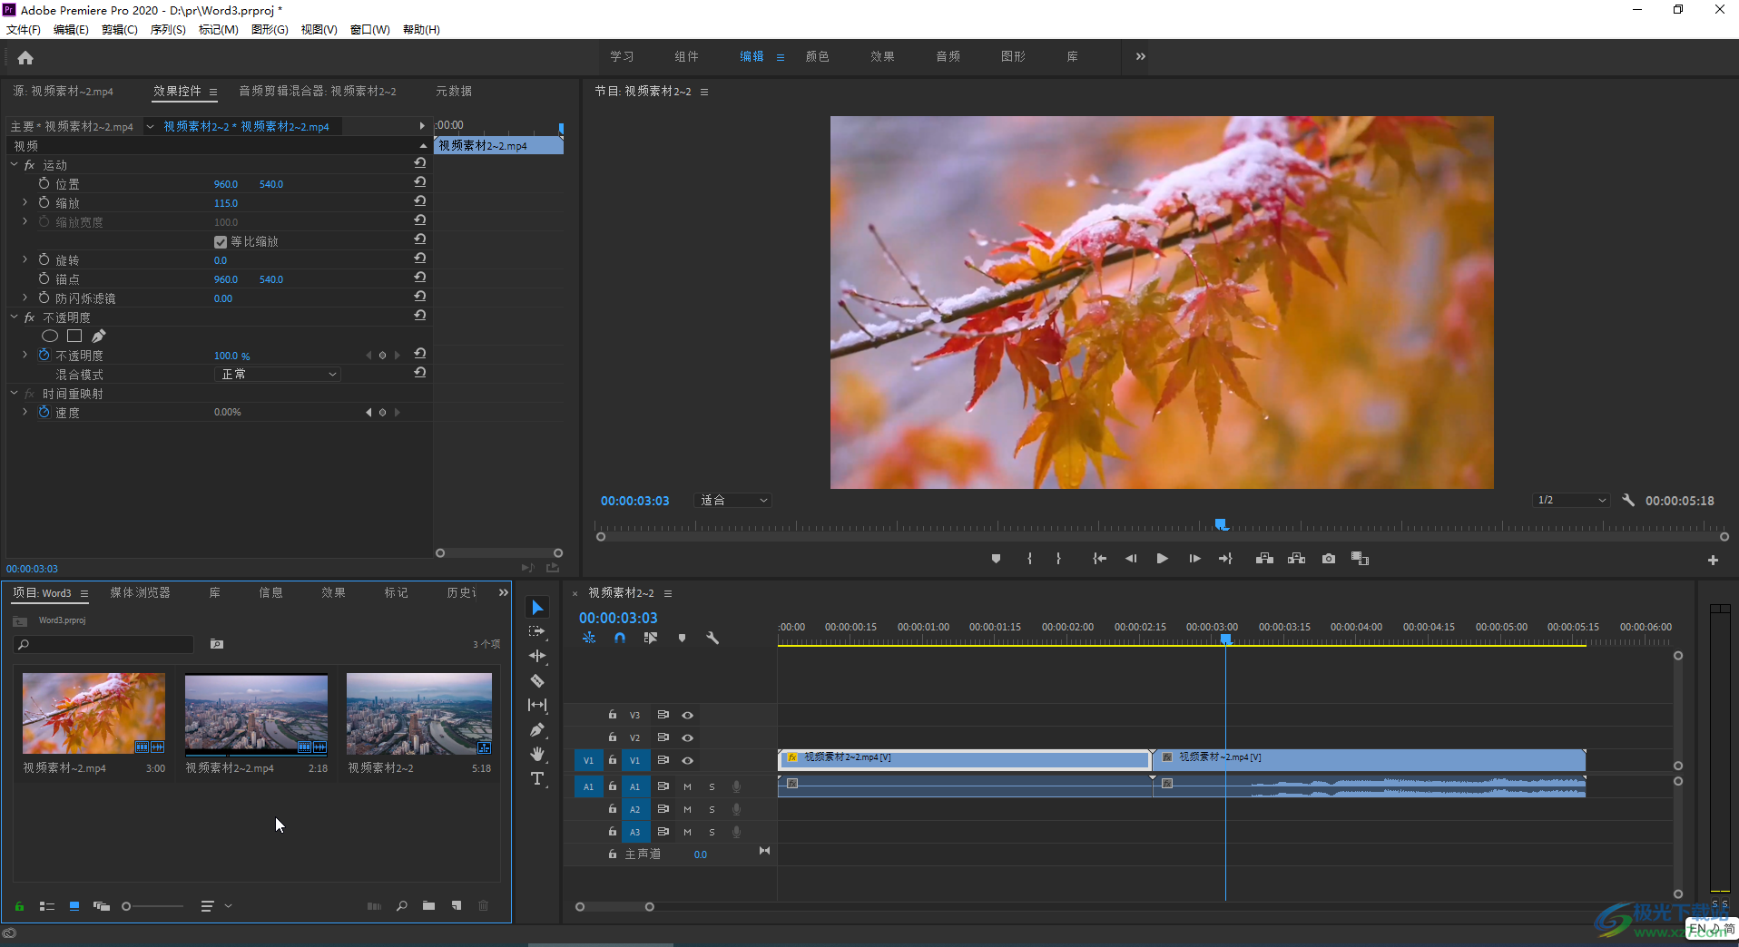Toggle V3 track output eye
This screenshot has width=1739, height=947.
[x=688, y=716]
